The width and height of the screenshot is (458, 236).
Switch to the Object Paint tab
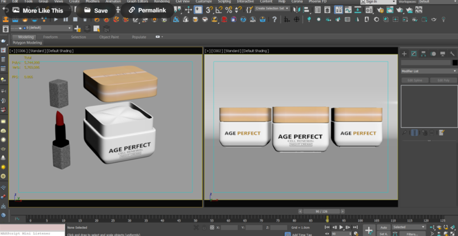point(109,37)
